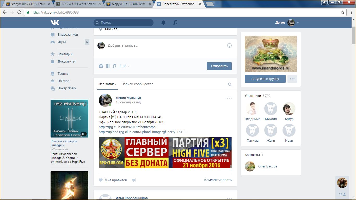Open Видеозаписи in the sidebar

(x=67, y=35)
